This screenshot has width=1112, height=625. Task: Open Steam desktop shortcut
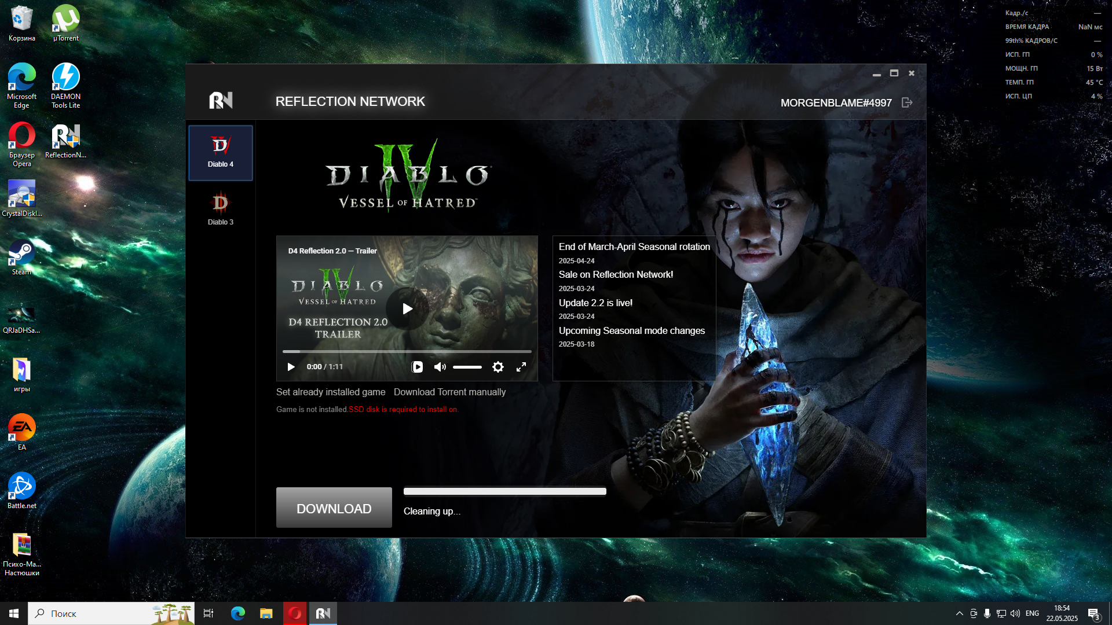click(22, 258)
